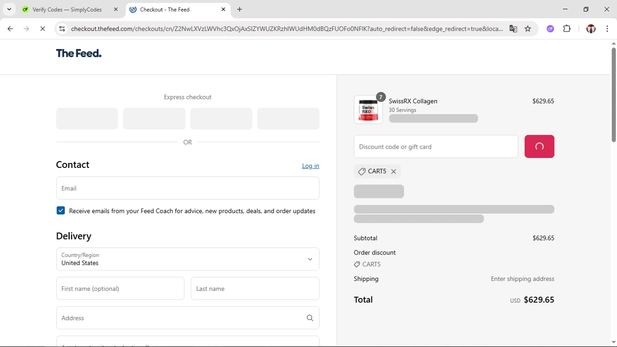Click the second express checkout placeholder button
This screenshot has width=617, height=347.
[154, 119]
